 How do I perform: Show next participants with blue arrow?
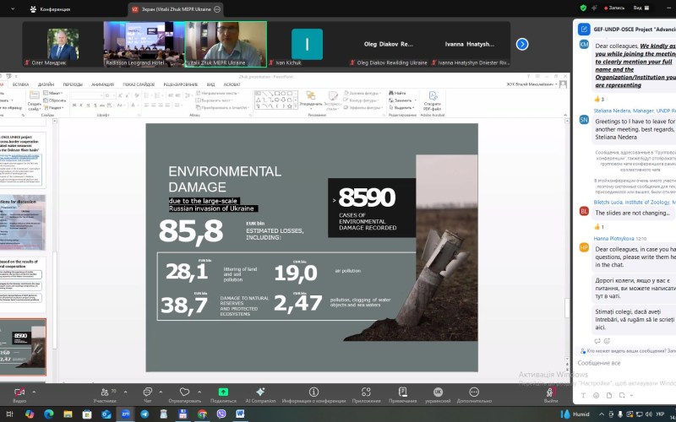(522, 44)
